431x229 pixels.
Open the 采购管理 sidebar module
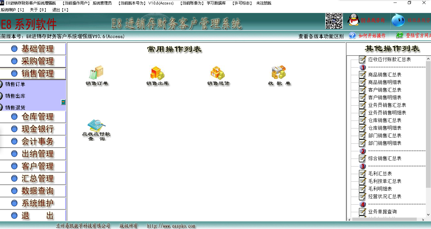coord(33,61)
